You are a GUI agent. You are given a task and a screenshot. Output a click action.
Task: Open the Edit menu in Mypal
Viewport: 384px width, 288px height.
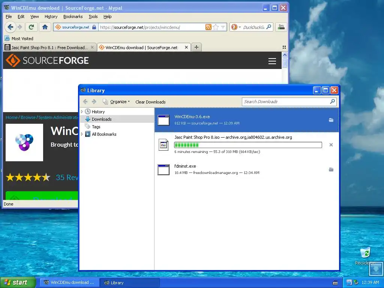pos(21,16)
